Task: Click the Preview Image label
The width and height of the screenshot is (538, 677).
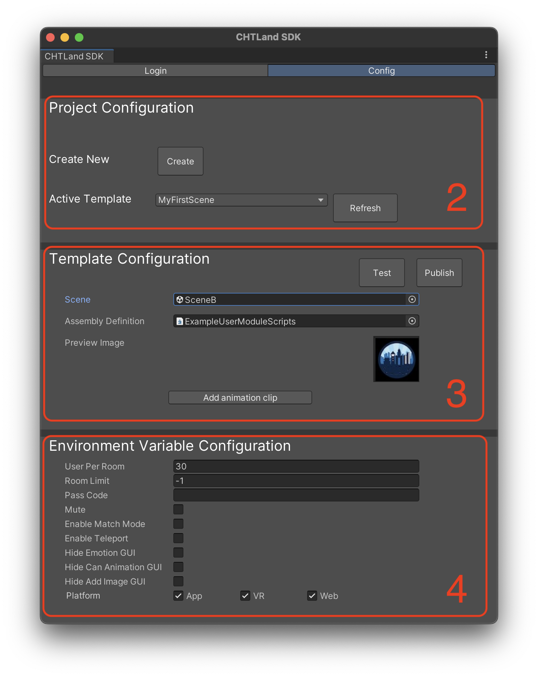Action: (x=95, y=343)
